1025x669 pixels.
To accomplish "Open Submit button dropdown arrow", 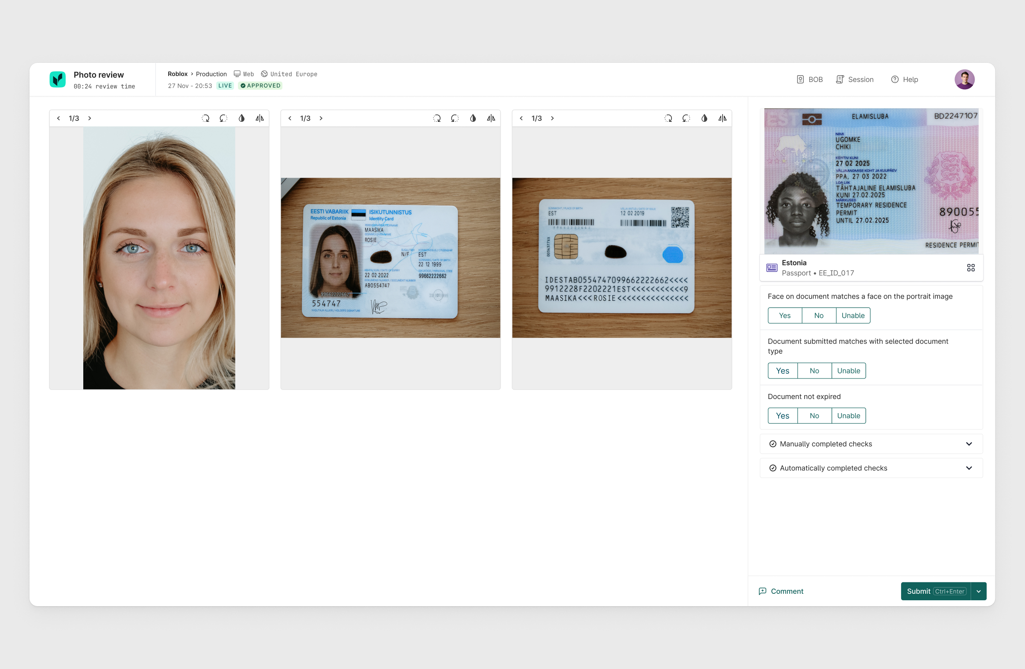I will 978,591.
